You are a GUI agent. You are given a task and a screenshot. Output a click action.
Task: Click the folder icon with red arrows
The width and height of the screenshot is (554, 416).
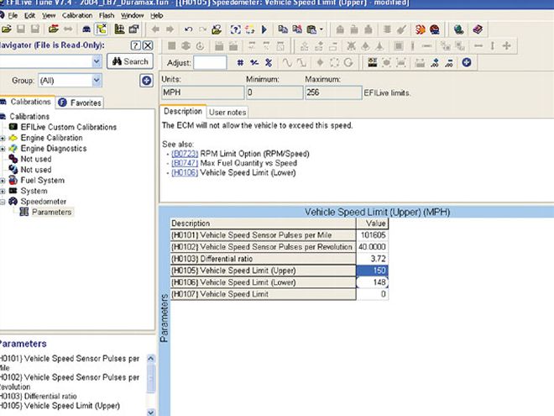54,29
